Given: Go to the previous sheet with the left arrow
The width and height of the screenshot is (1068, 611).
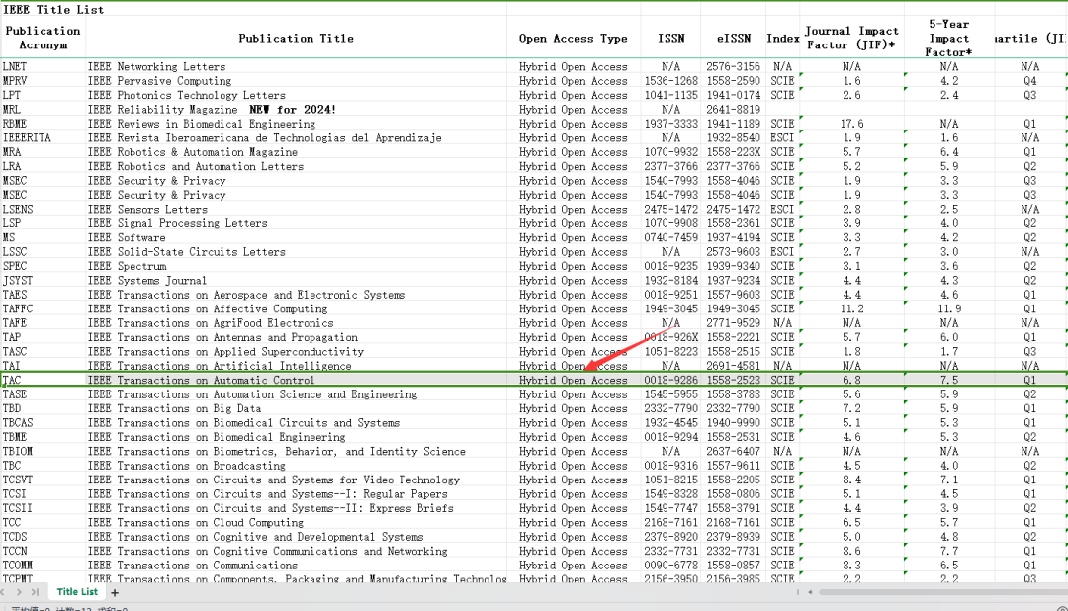Looking at the screenshot, I should click(3, 592).
